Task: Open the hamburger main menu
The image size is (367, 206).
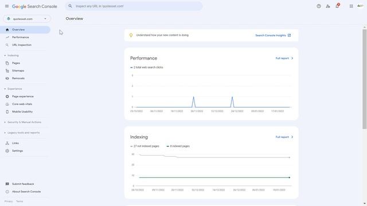Action: coord(7,6)
